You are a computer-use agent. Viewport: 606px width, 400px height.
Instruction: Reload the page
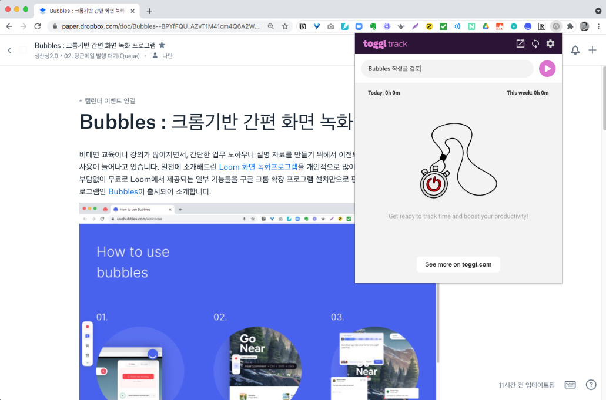(38, 26)
